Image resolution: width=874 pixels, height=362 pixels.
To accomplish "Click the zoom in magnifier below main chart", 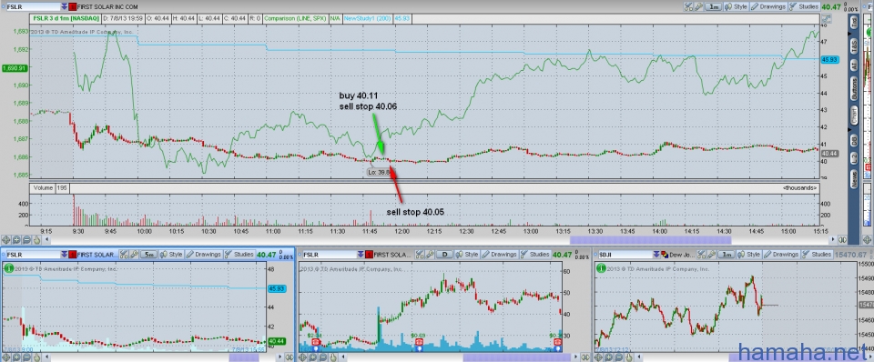I will (16, 240).
